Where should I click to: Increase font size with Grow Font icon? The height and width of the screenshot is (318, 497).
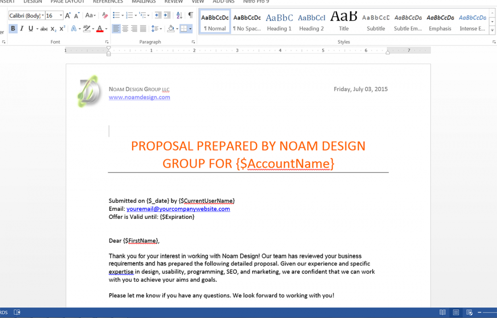[x=68, y=16]
